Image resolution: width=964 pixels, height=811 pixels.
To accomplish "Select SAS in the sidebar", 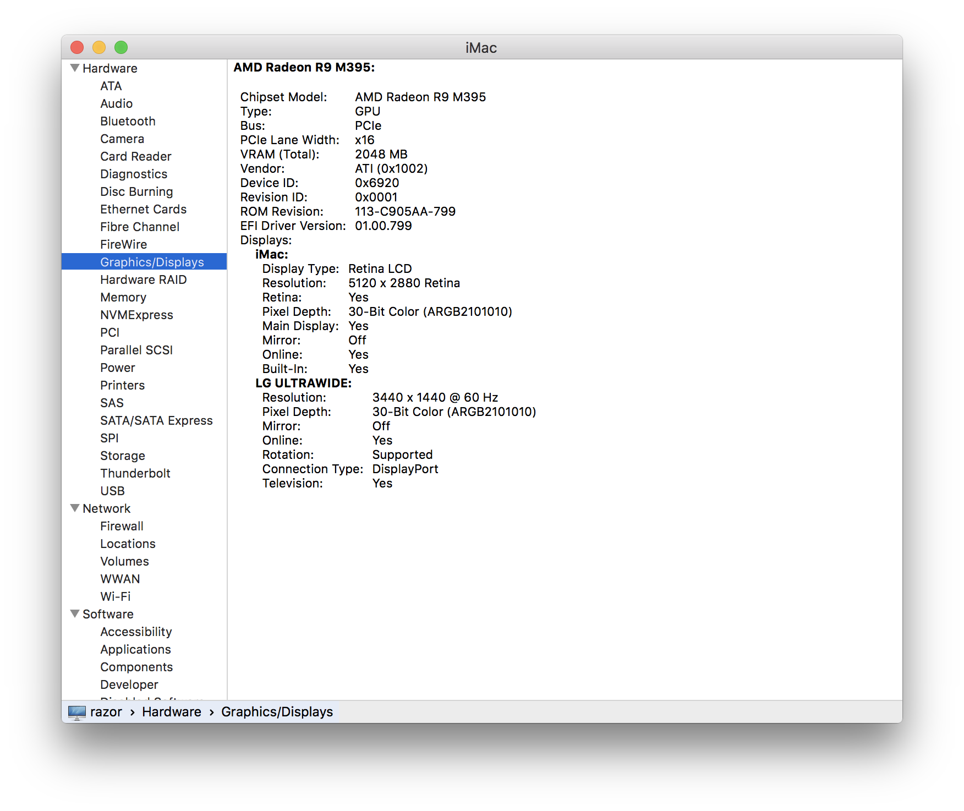I will [x=112, y=403].
